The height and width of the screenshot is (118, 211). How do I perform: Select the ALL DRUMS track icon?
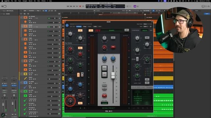click(x=25, y=17)
